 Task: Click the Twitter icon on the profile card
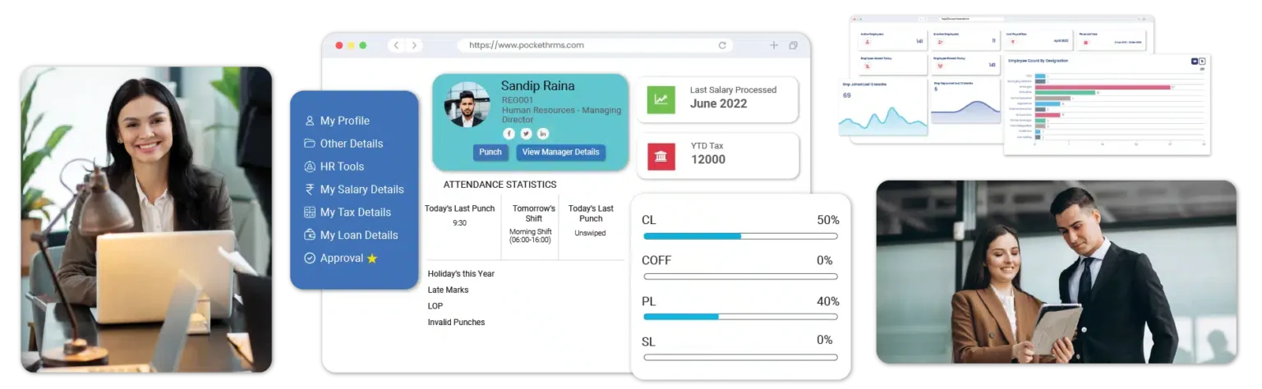pyautogui.click(x=526, y=134)
